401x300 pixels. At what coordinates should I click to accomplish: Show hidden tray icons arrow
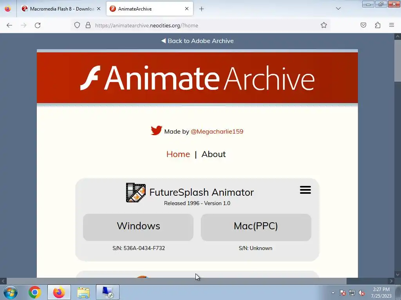point(333,293)
